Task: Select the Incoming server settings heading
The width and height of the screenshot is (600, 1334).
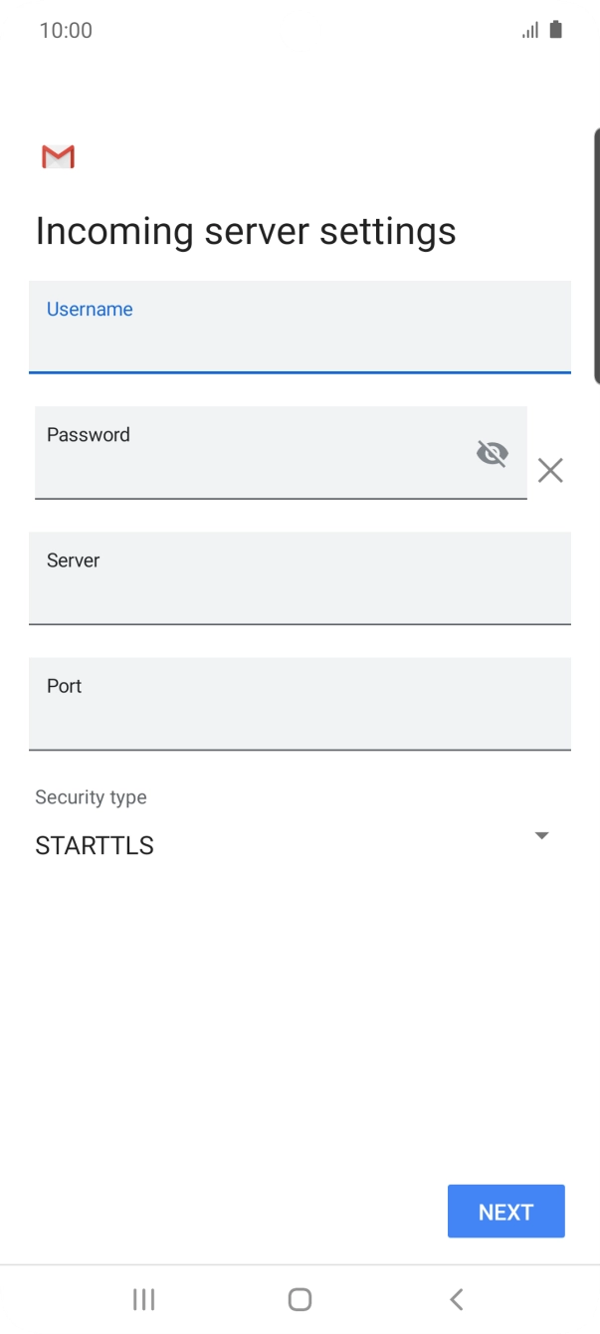Action: pos(245,230)
